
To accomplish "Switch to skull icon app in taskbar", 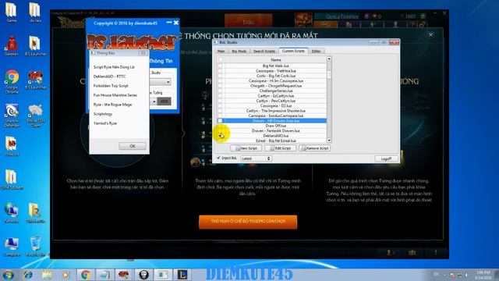I will 143,275.
